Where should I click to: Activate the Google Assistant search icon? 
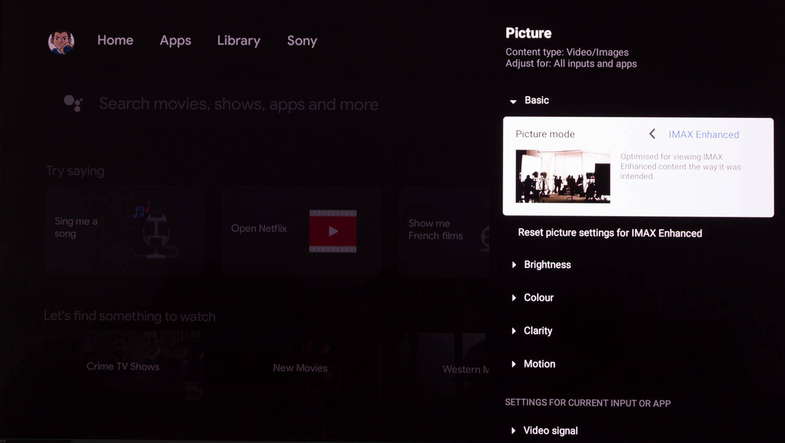tap(73, 103)
